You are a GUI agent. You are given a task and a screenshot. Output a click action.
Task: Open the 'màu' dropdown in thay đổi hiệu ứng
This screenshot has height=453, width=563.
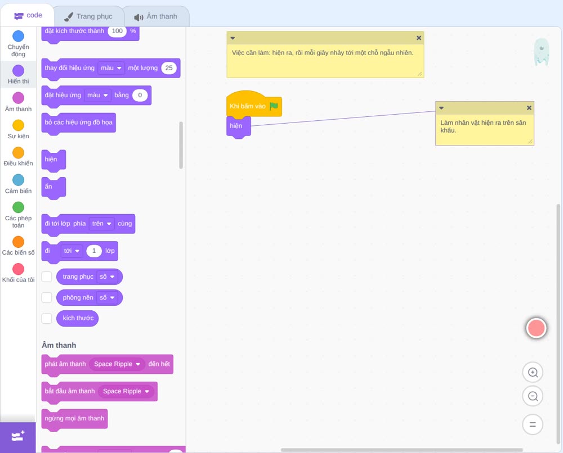[x=111, y=68]
